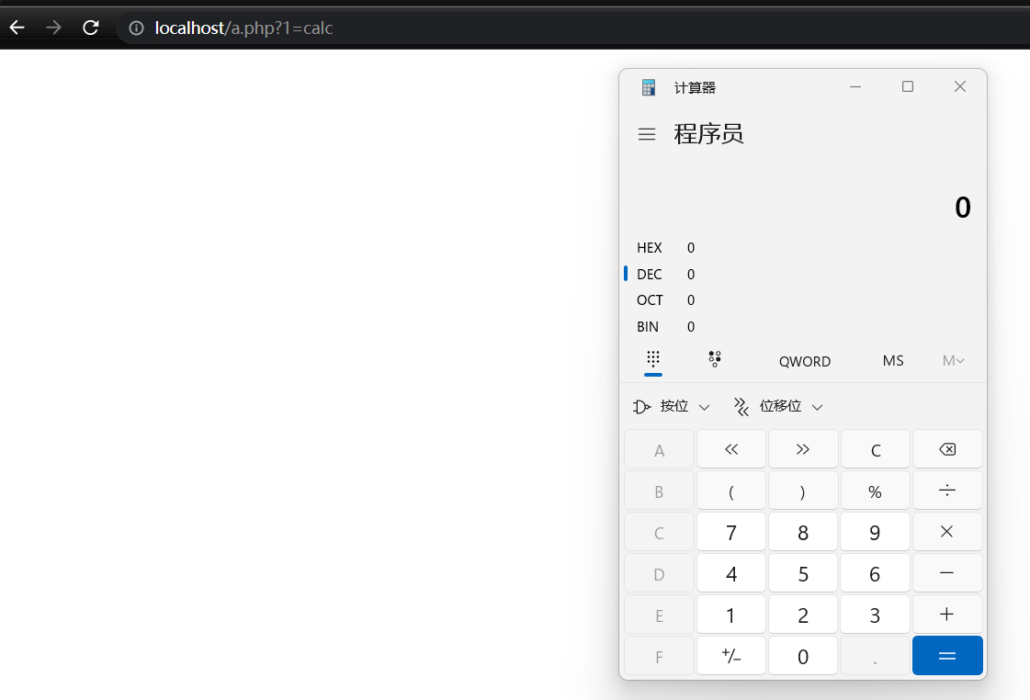
Task: Maximize the calculator window
Action: click(908, 86)
